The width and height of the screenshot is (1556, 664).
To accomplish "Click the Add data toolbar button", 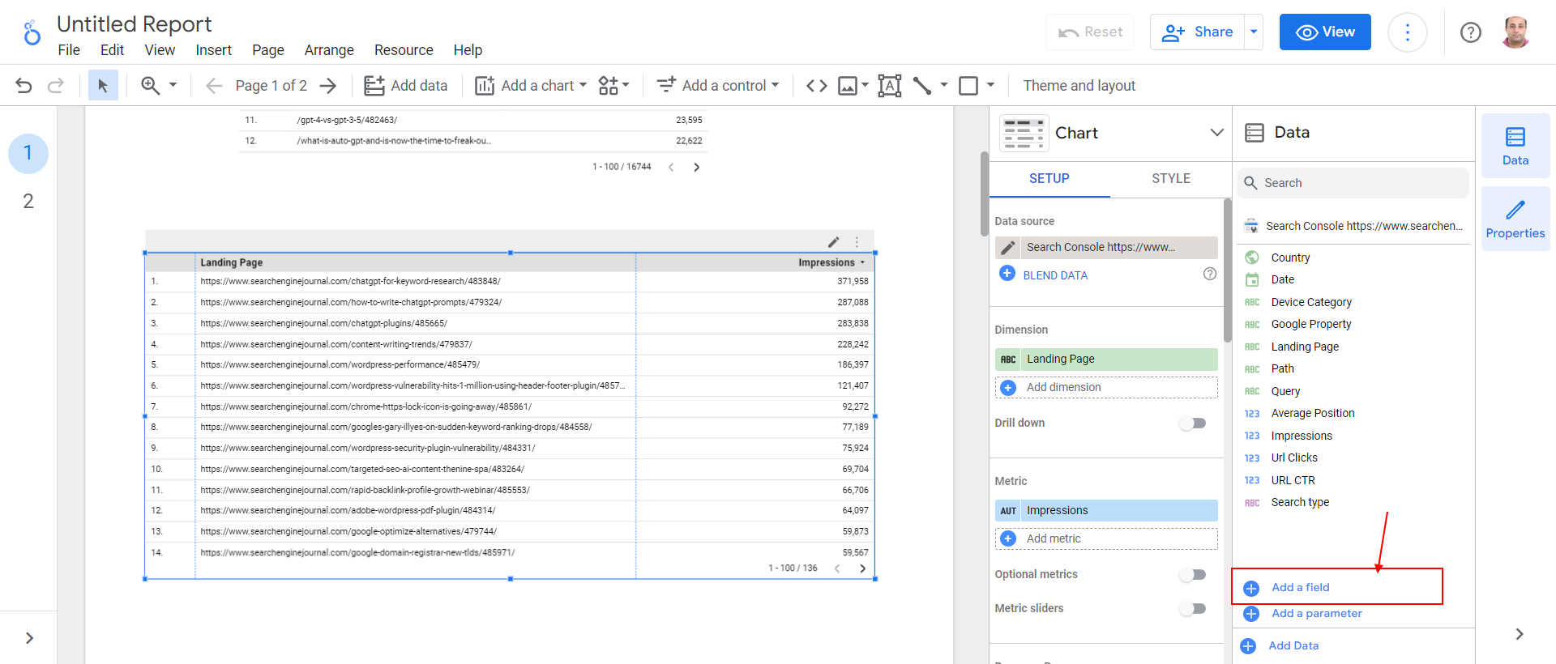I will pyautogui.click(x=405, y=85).
